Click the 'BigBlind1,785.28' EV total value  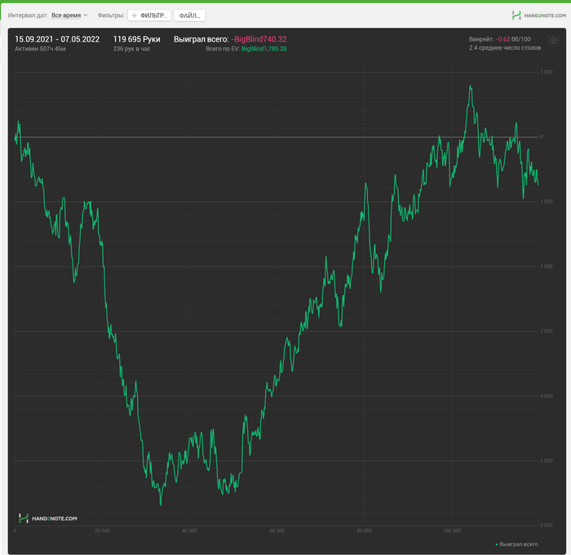264,49
